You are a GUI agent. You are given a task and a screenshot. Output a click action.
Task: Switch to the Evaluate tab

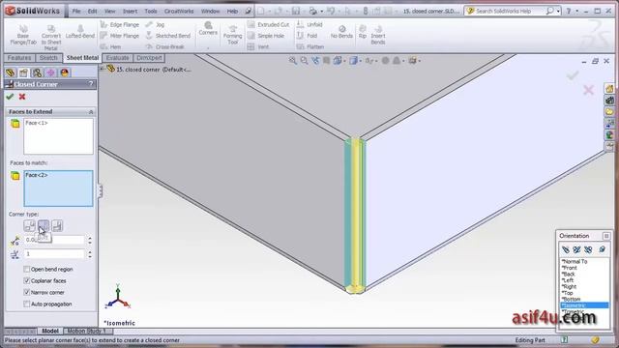point(117,58)
